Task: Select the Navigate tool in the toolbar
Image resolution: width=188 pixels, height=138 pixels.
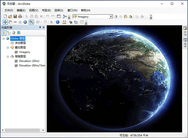Action: point(5,22)
